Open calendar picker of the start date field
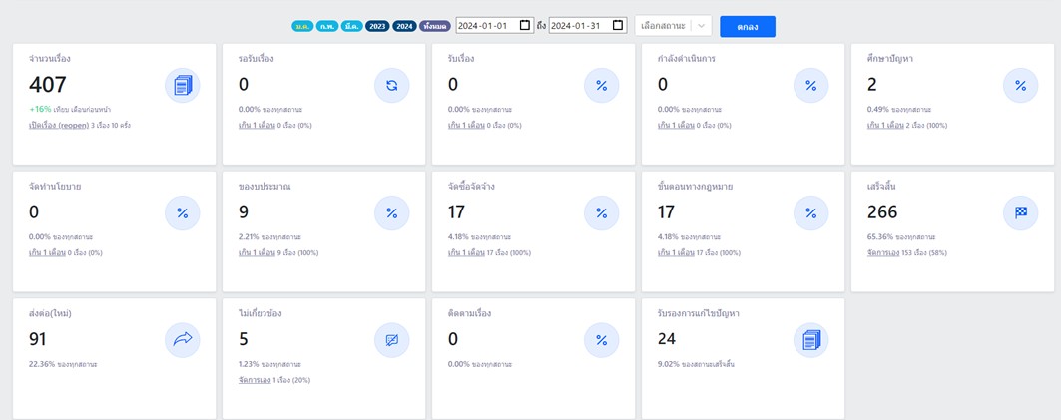This screenshot has width=1061, height=420. pyautogui.click(x=525, y=26)
